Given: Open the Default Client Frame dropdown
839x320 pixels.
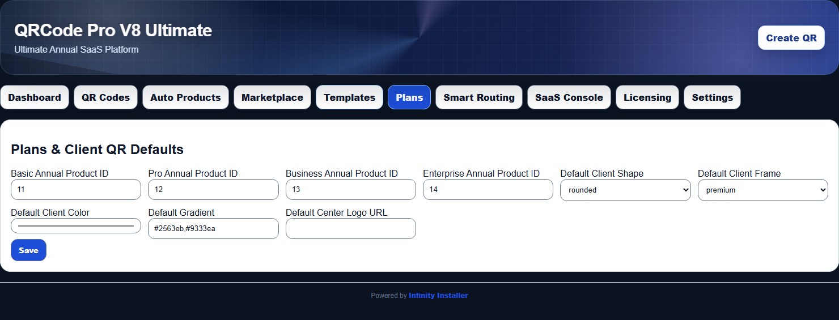Looking at the screenshot, I should 763,190.
